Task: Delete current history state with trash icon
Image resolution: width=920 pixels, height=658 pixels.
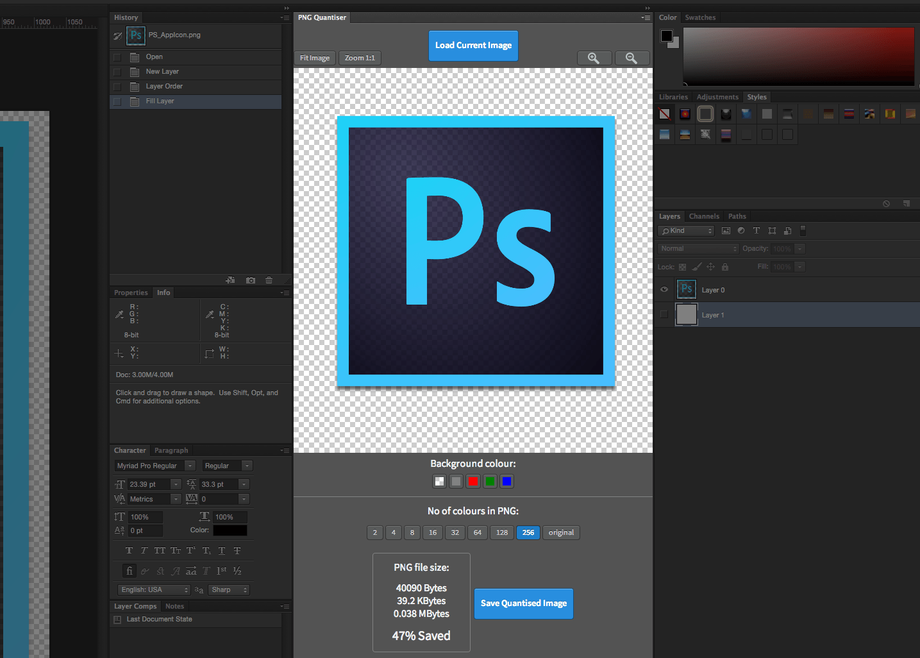Action: tap(269, 280)
